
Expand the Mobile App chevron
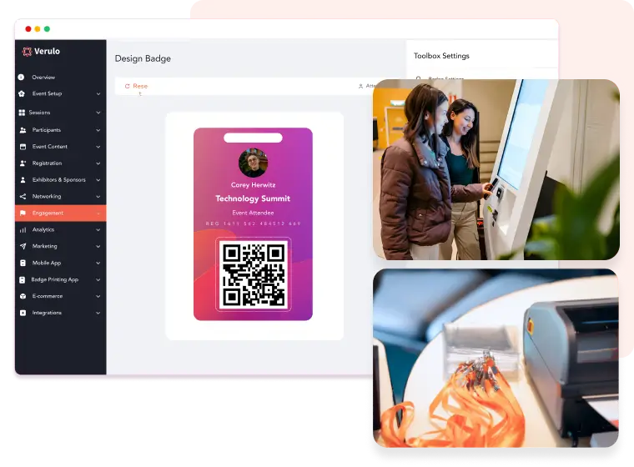98,263
